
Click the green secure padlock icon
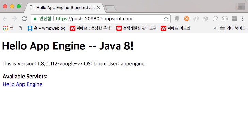(x=35, y=19)
